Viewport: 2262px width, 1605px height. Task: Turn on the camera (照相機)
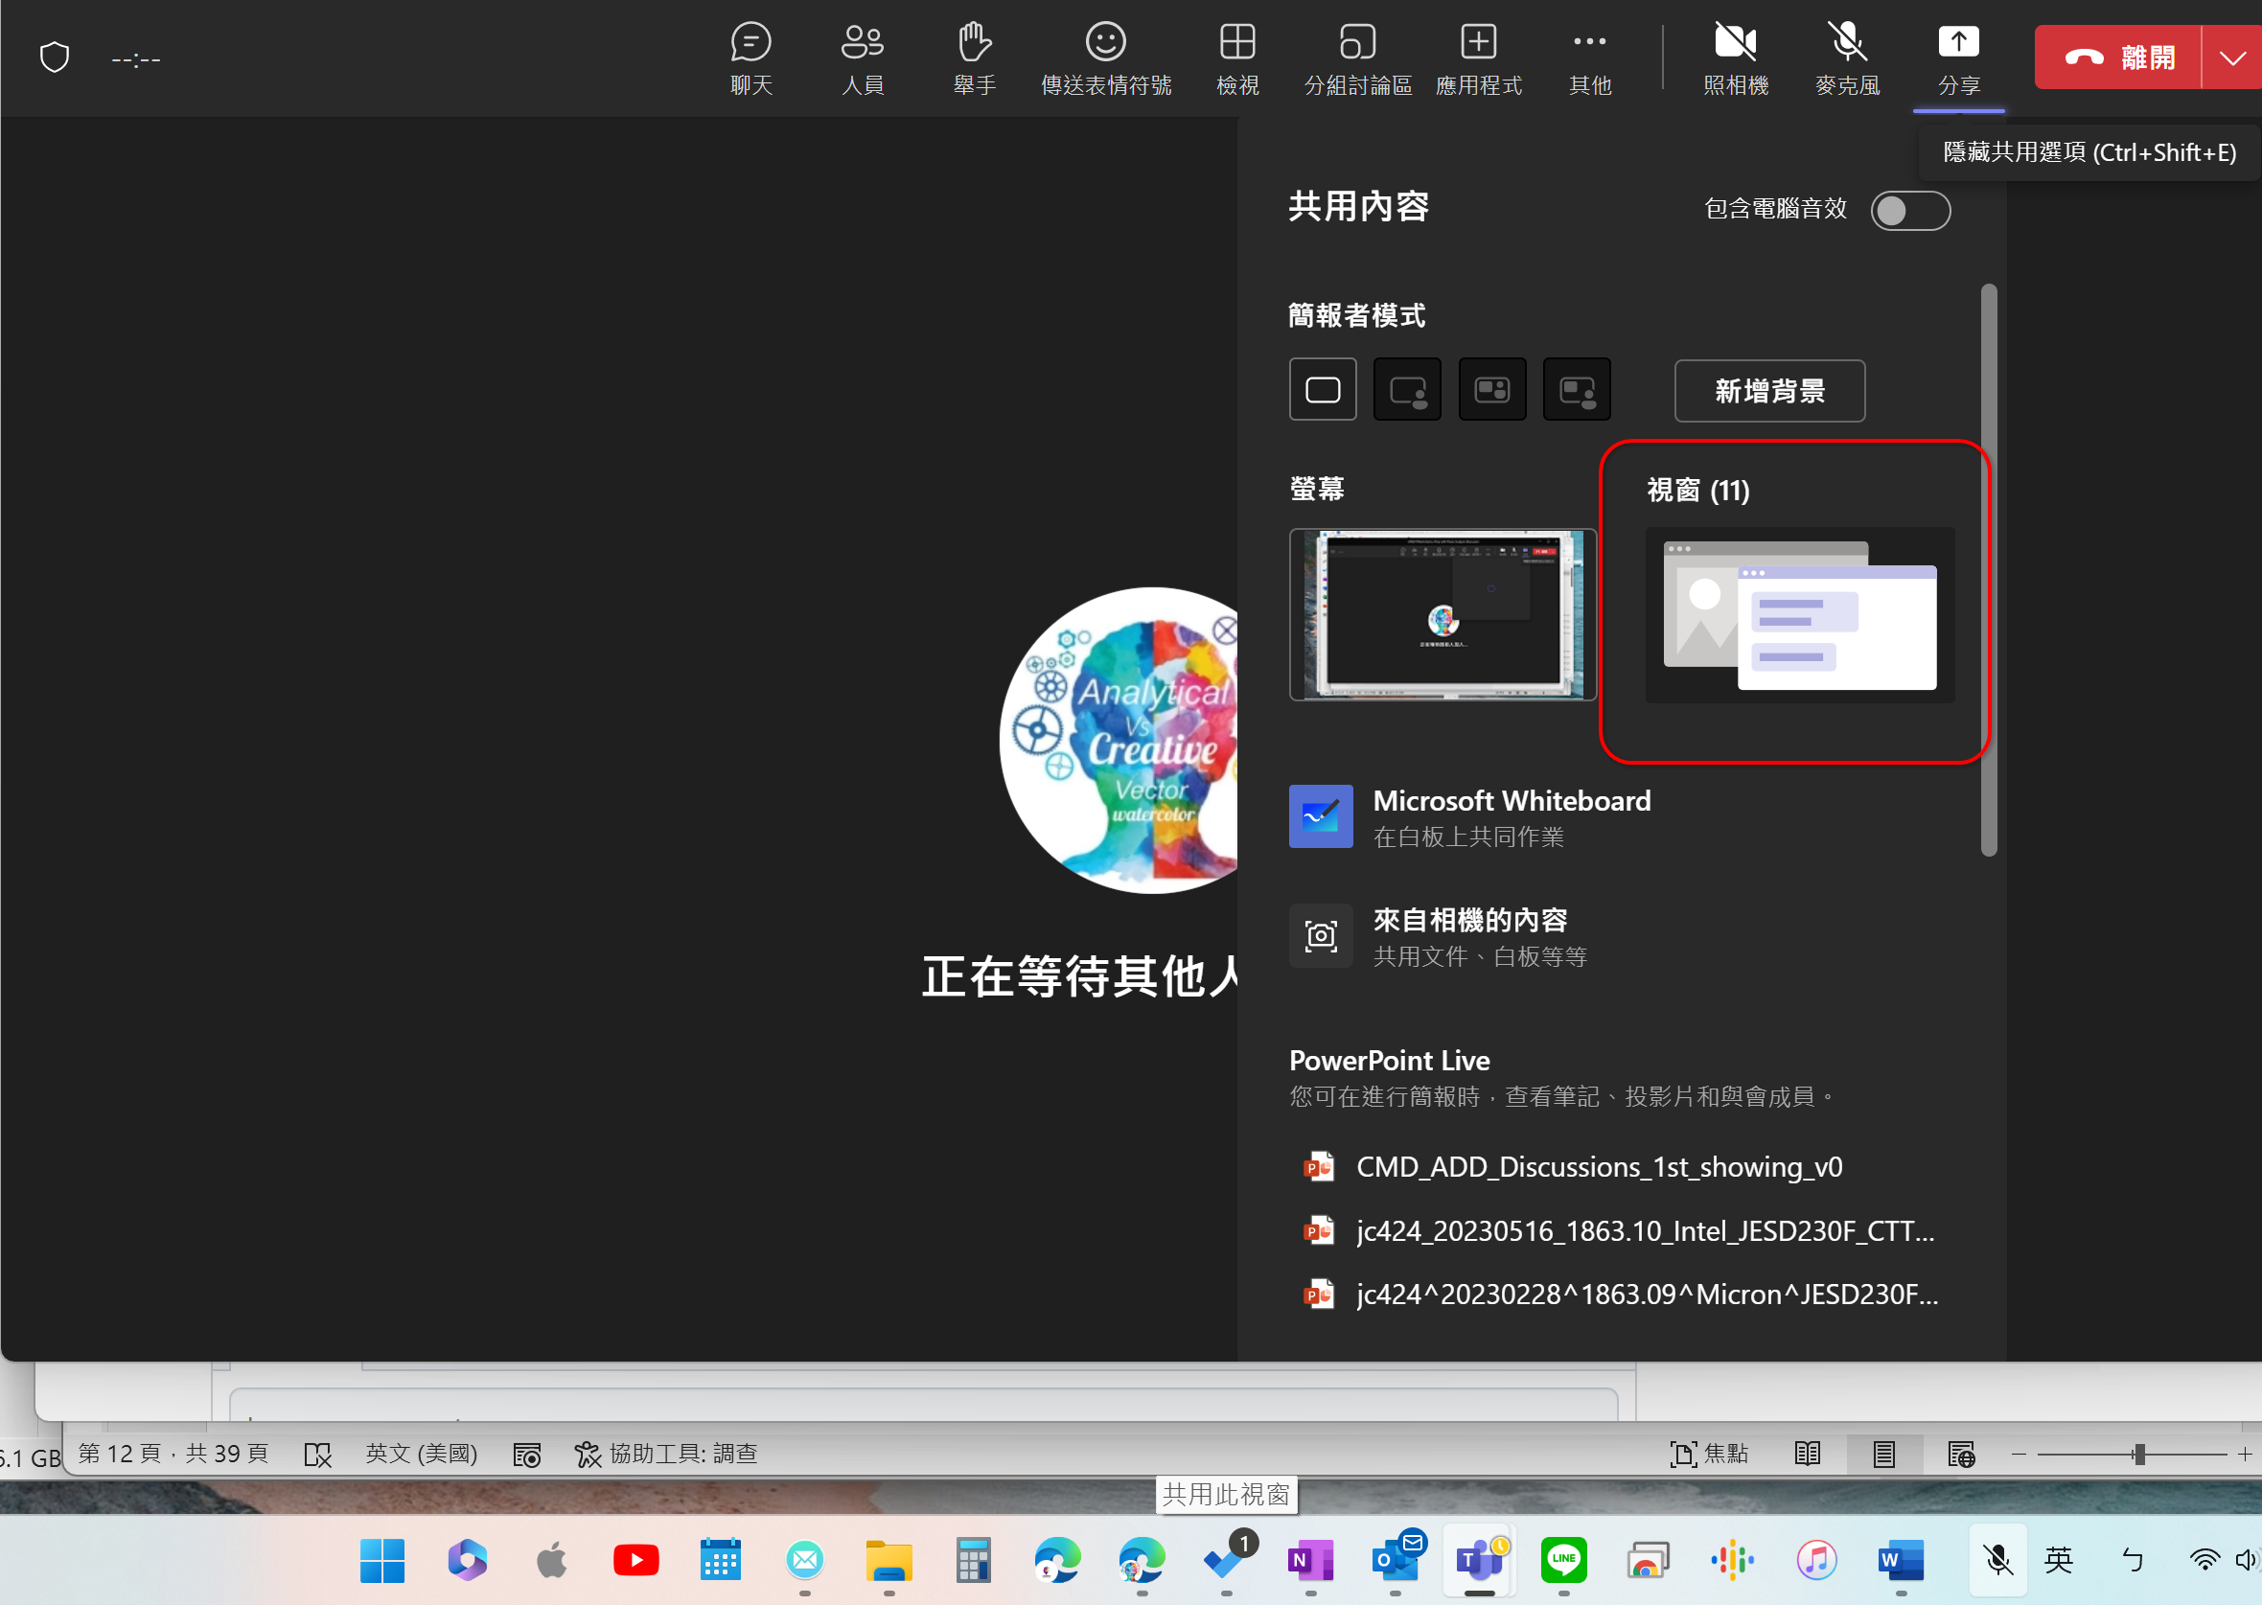click(x=1736, y=57)
